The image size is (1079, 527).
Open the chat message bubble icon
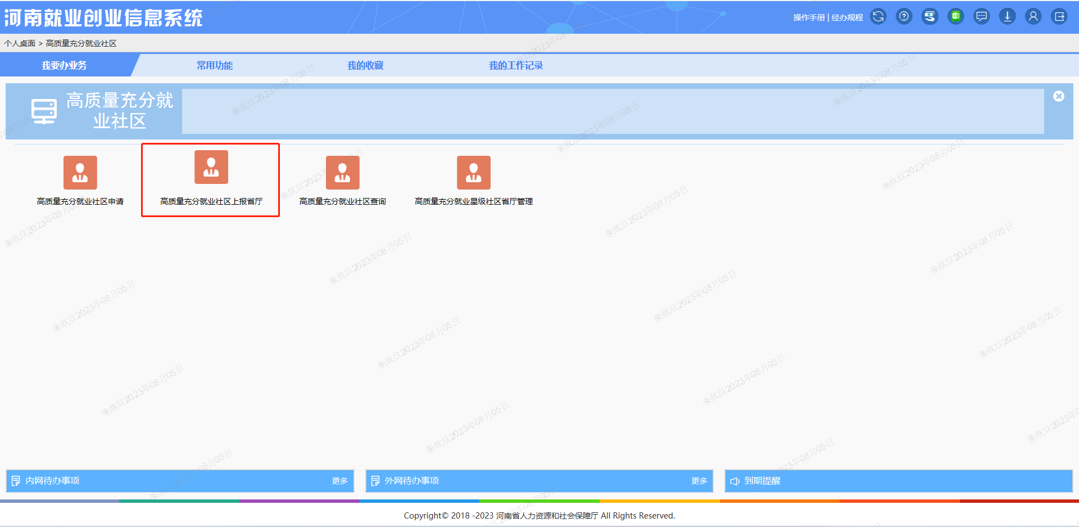[981, 17]
